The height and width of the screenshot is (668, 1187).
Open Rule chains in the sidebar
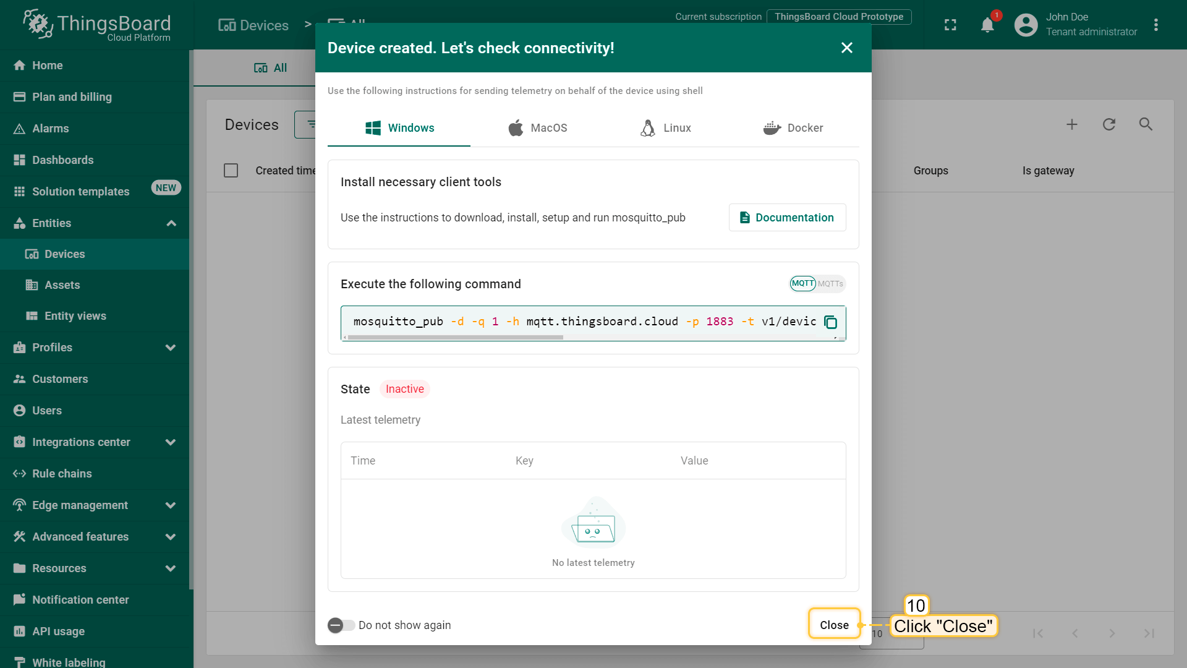[62, 474]
